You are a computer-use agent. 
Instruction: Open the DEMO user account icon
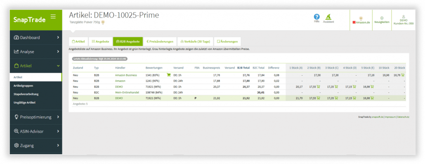click(x=403, y=17)
